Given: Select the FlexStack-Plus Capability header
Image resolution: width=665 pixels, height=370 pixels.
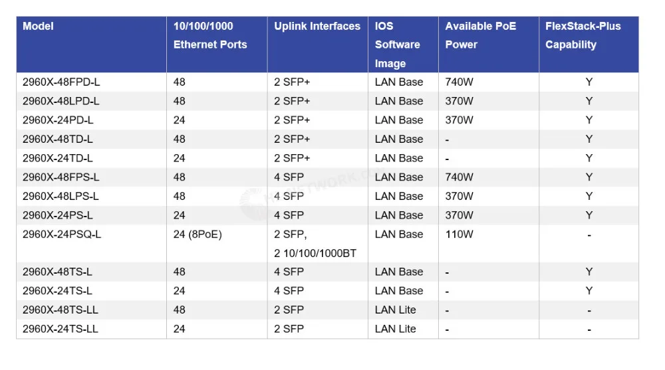Looking at the screenshot, I should click(583, 35).
